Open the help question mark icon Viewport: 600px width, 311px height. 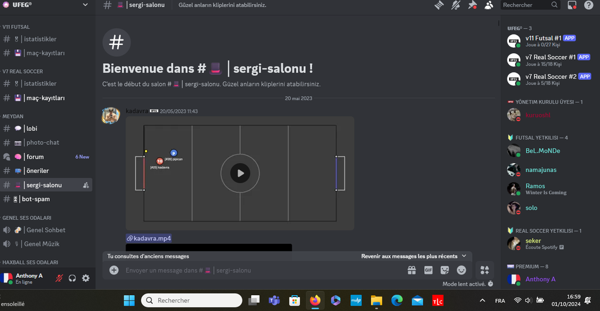pyautogui.click(x=588, y=5)
